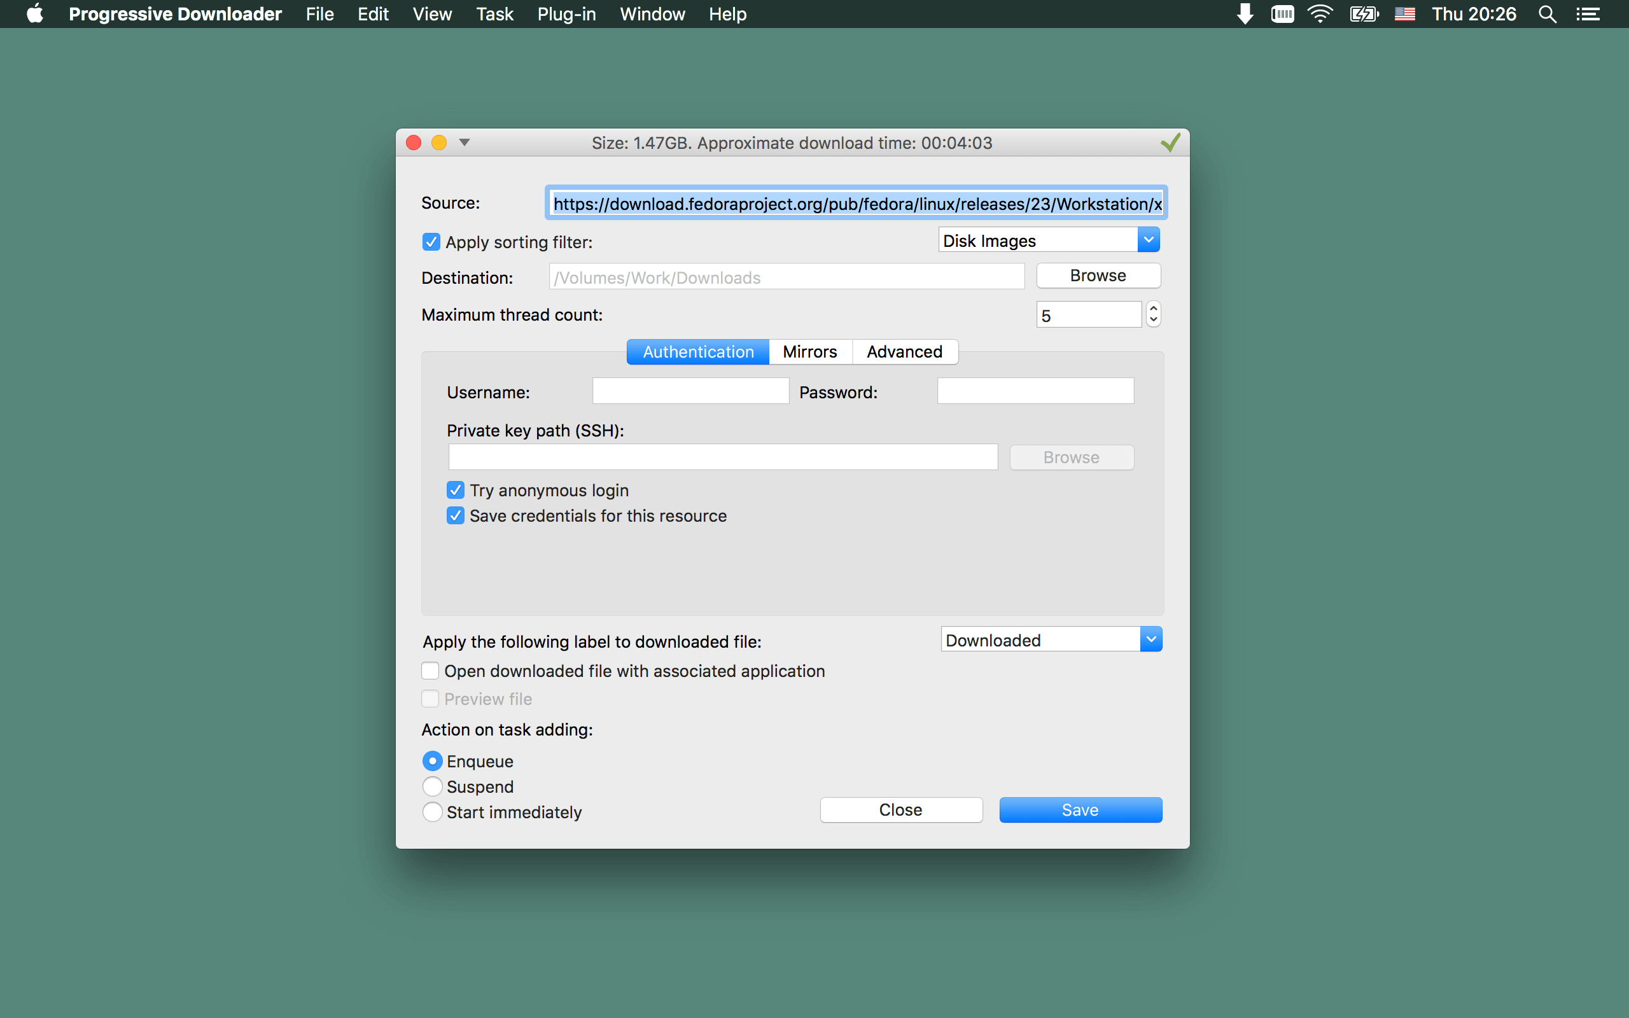Open the Progressive Downloader app menu
This screenshot has width=1629, height=1018.
coord(175,13)
